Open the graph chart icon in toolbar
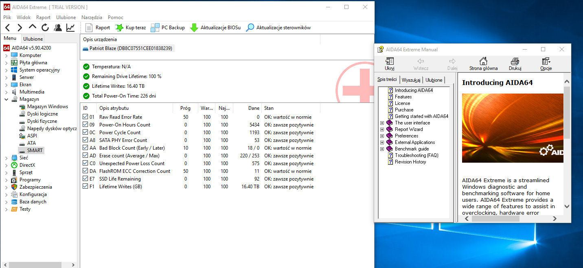This screenshot has height=268, width=583. point(70,28)
